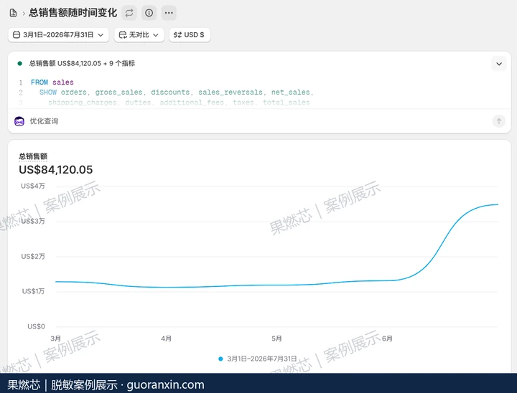517x393 pixels.
Task: Click the 总销售额 chart heading
Action: coord(33,156)
